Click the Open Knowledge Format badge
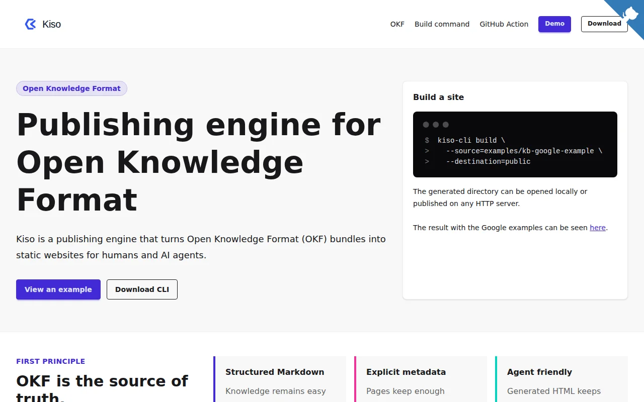The image size is (644, 402). pos(71,88)
